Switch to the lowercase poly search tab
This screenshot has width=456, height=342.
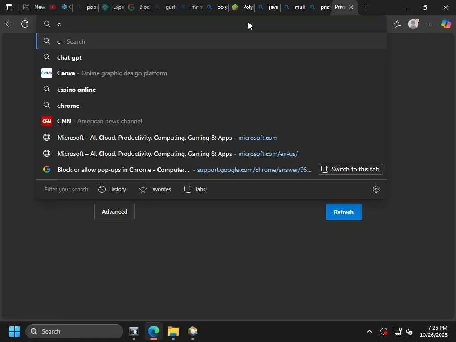217,7
